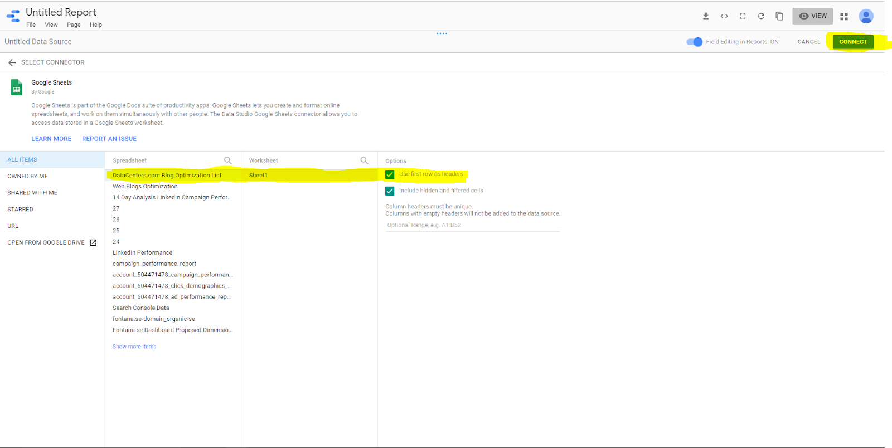Screen dimensions: 892x448
Task: Select account_504471478_campaign_performance spreadsheet
Action: [173, 275]
